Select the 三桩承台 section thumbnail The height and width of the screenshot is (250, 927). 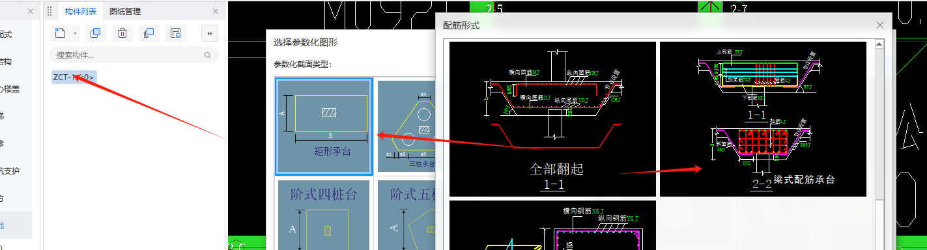click(x=407, y=127)
